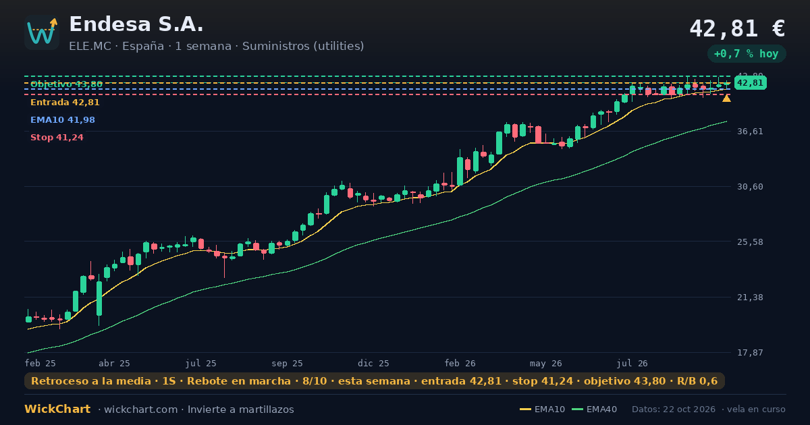Image resolution: width=810 pixels, height=425 pixels.
Task: Click the WickChart brand name in the footer
Action: [x=57, y=409]
